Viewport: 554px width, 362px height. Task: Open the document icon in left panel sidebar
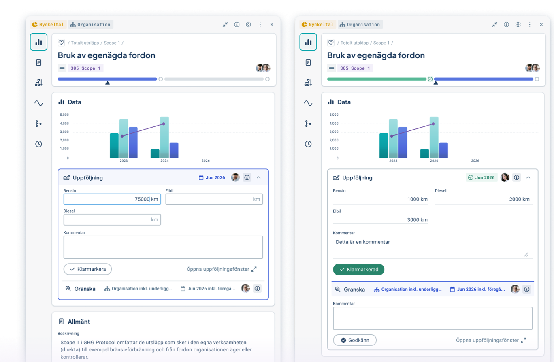click(x=38, y=62)
